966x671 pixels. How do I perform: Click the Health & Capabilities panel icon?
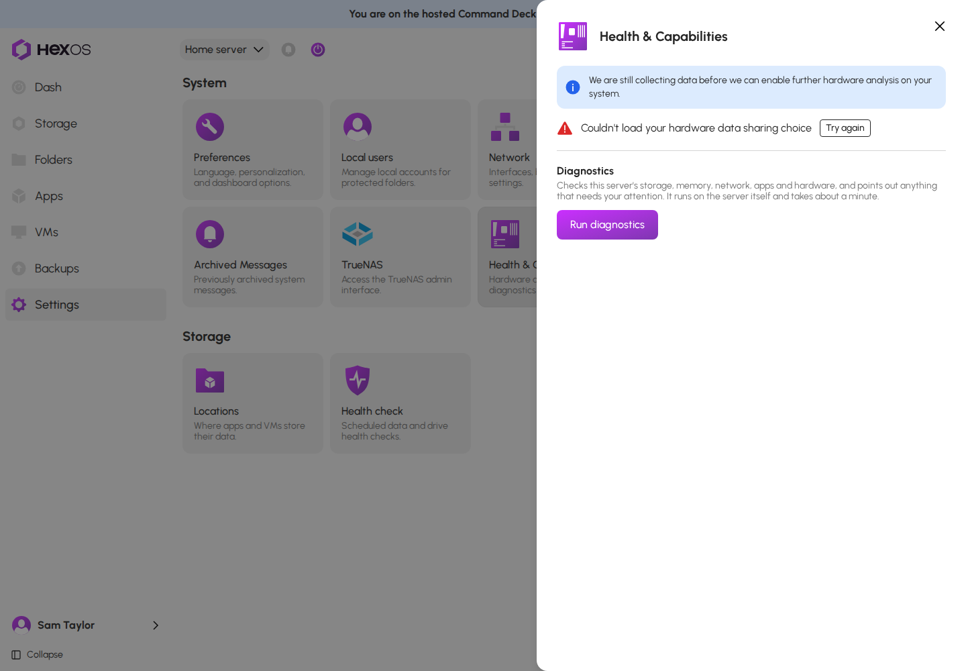(x=573, y=36)
